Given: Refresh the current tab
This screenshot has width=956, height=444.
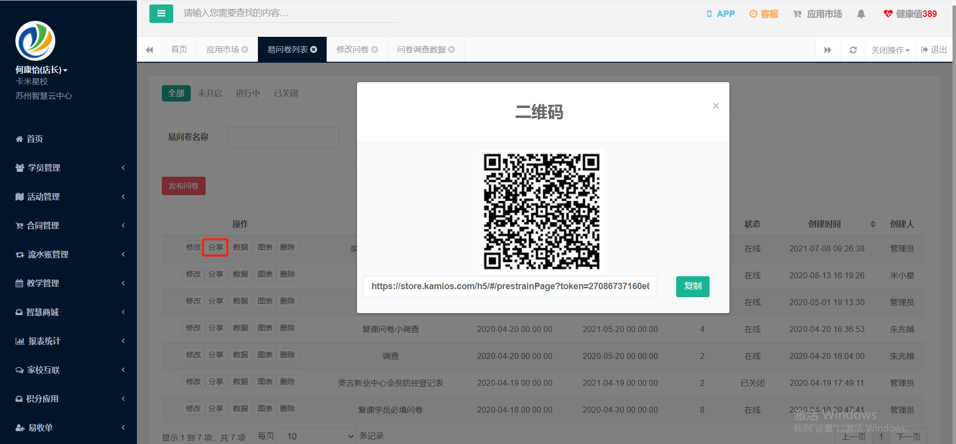Looking at the screenshot, I should (853, 50).
